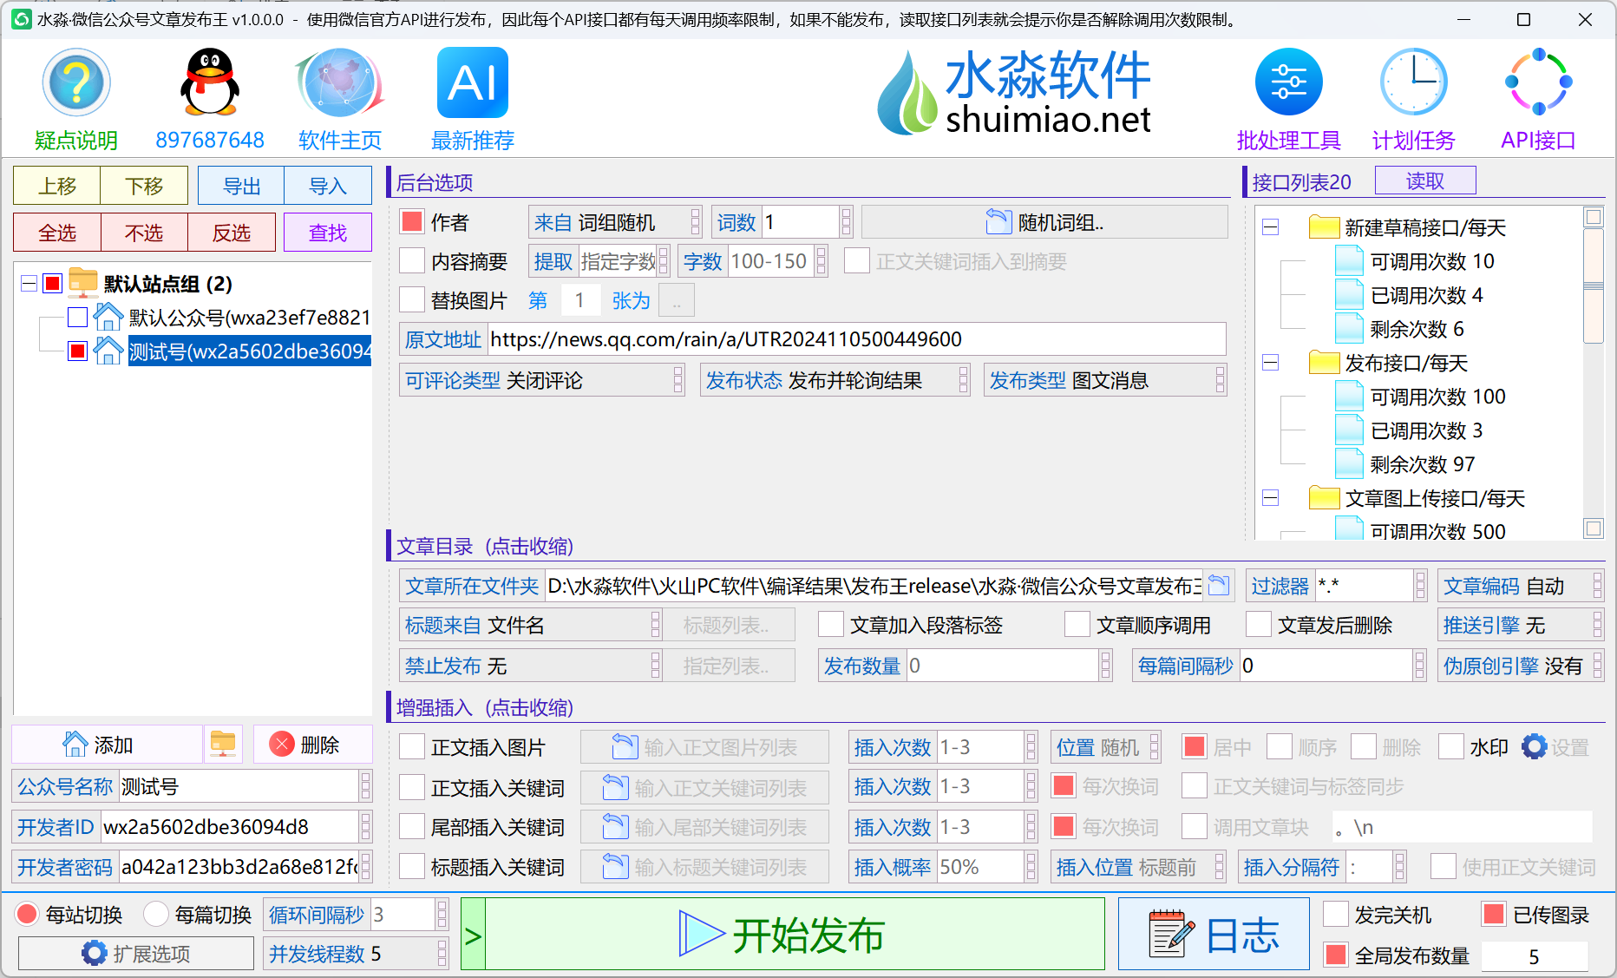1617x978 pixels.
Task: Click the 原文地址 URL input field
Action: (856, 339)
